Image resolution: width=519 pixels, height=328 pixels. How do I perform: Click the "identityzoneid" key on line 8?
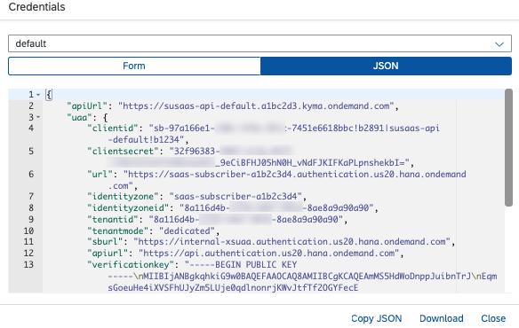(x=128, y=208)
